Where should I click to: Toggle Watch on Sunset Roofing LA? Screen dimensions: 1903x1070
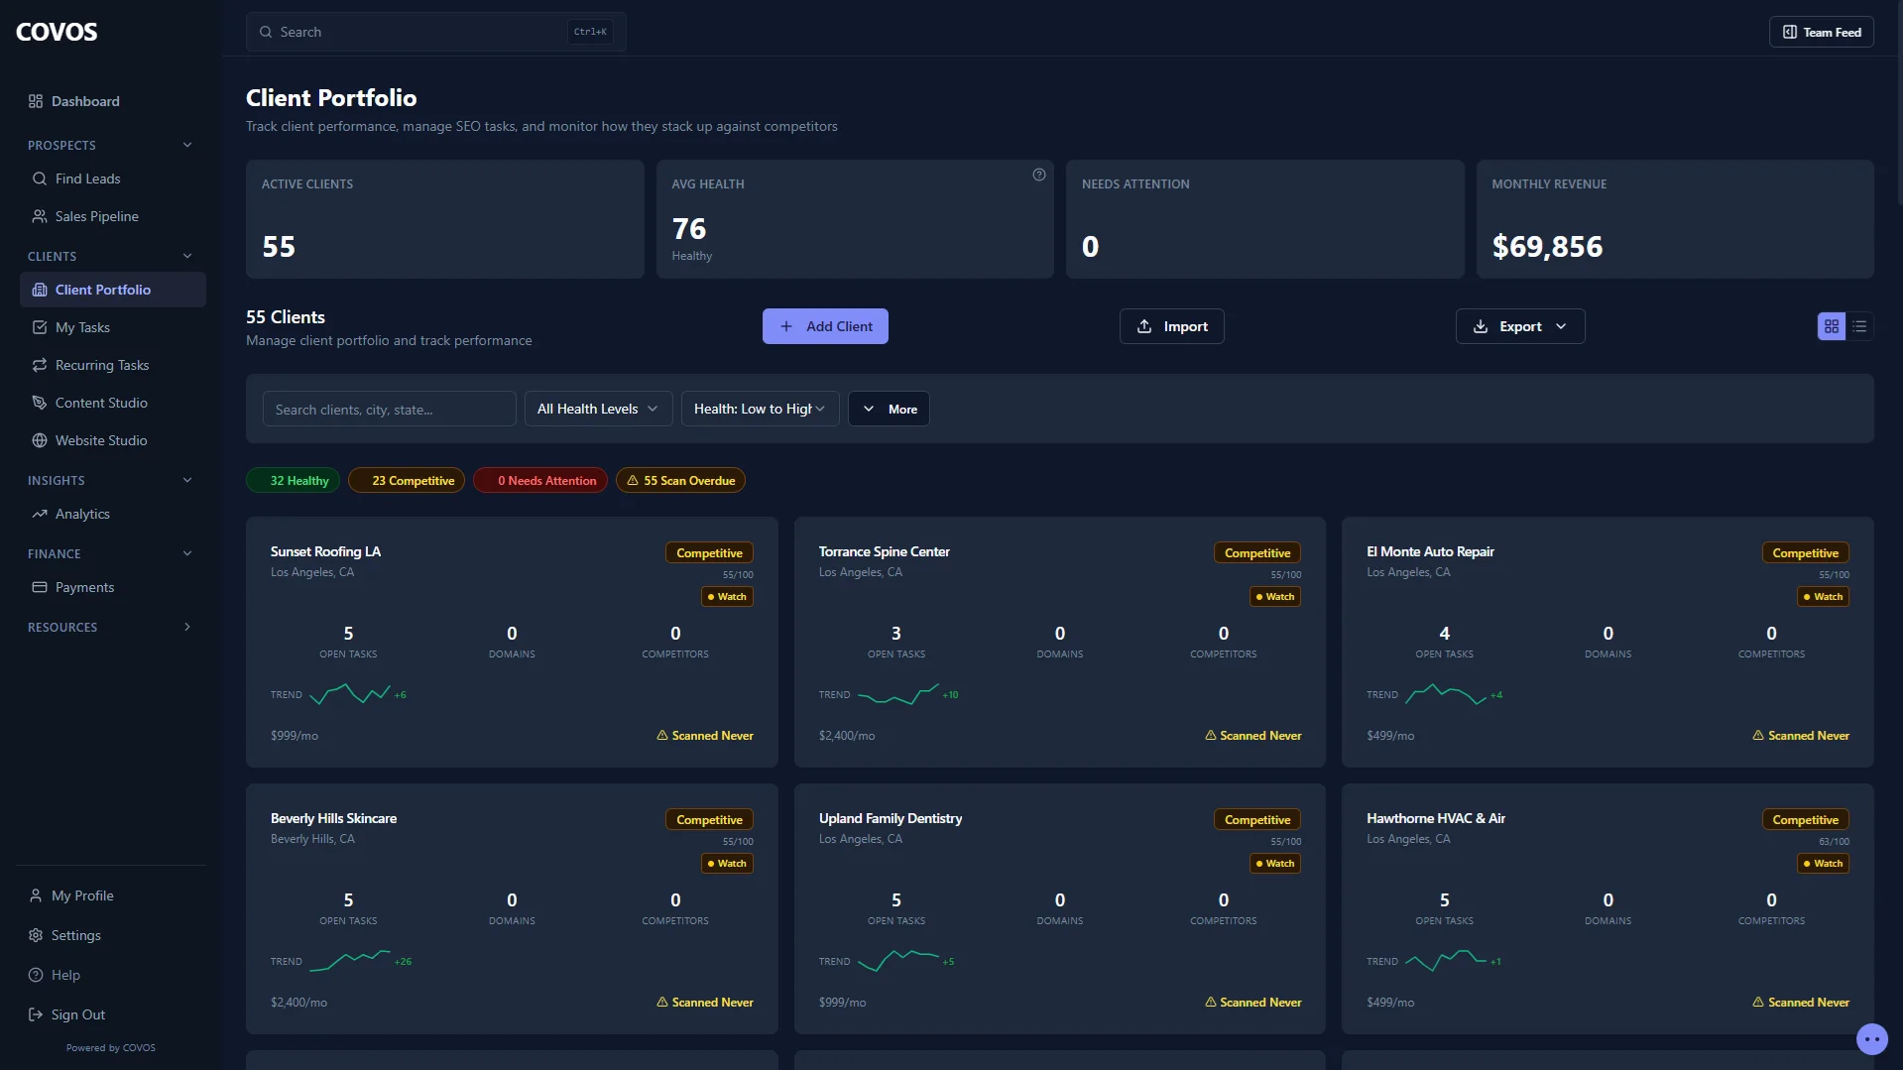[727, 596]
